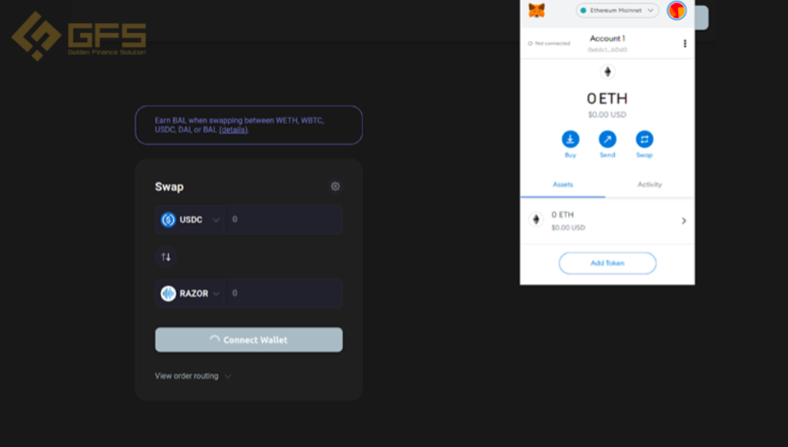Click the GFS Golden Finance Solution logo
This screenshot has height=447, width=788.
click(79, 35)
